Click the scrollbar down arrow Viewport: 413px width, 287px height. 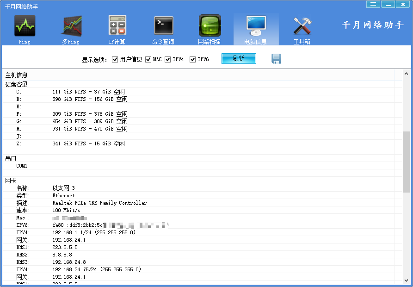[406, 280]
